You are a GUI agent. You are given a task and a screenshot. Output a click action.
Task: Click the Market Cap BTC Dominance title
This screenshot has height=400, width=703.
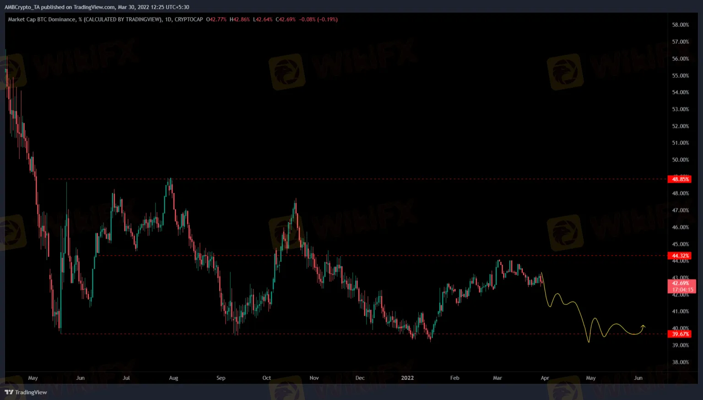[x=42, y=20]
